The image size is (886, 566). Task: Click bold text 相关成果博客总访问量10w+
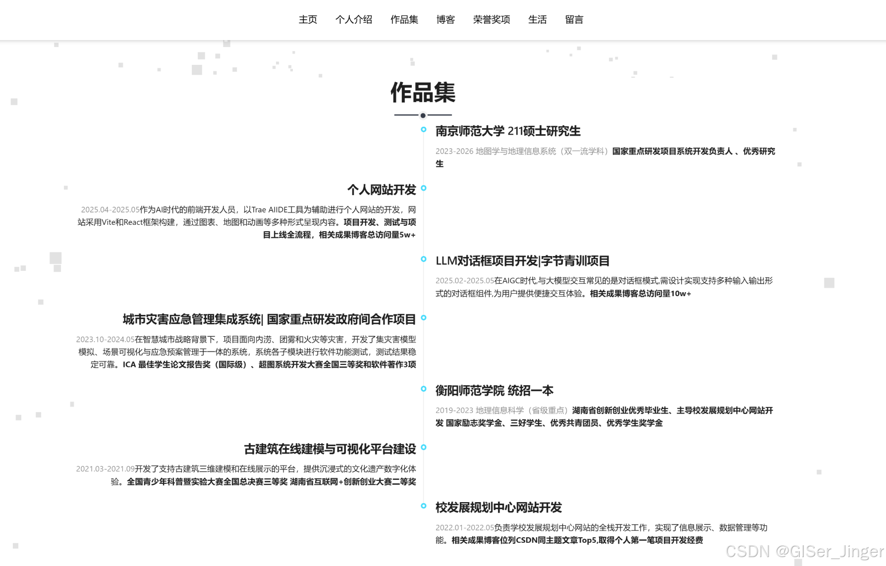[x=640, y=294]
